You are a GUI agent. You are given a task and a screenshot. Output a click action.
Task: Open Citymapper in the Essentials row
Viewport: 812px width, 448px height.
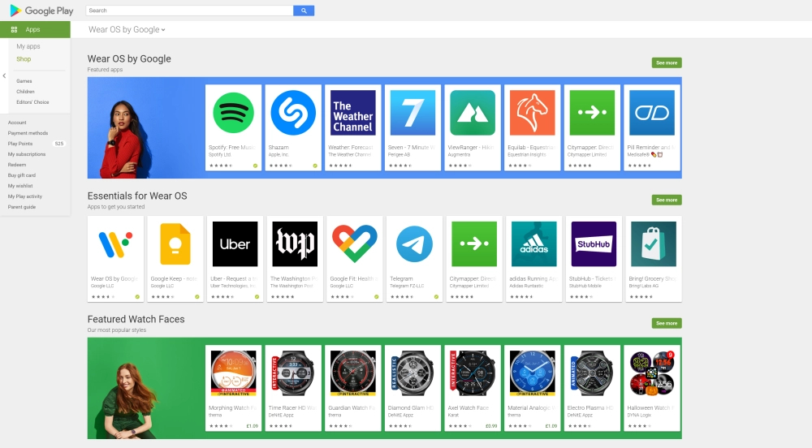(x=474, y=244)
